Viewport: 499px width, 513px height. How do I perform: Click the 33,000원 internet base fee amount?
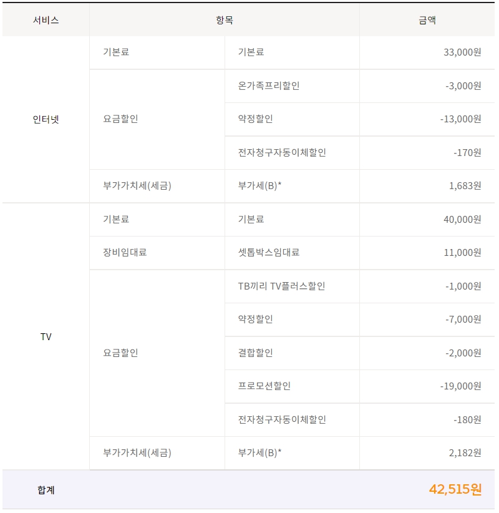462,52
